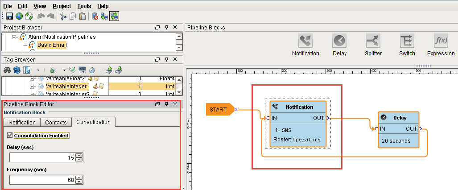Collapse the Alarm Notification Pipelines node
The image size is (458, 190).
(x=14, y=37)
